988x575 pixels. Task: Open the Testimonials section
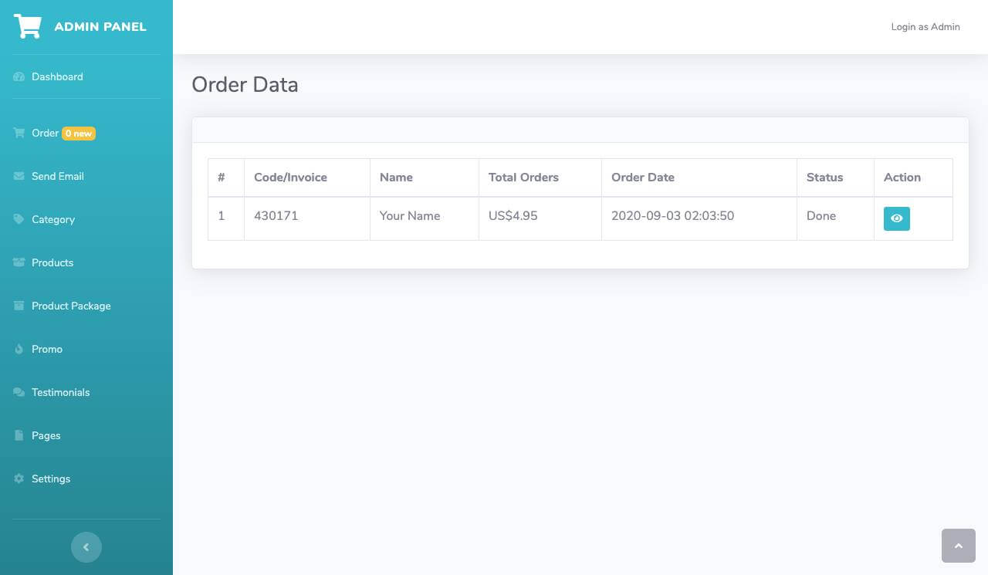[86, 392]
